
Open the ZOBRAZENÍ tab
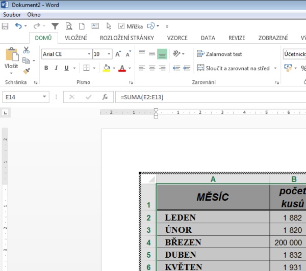click(273, 38)
